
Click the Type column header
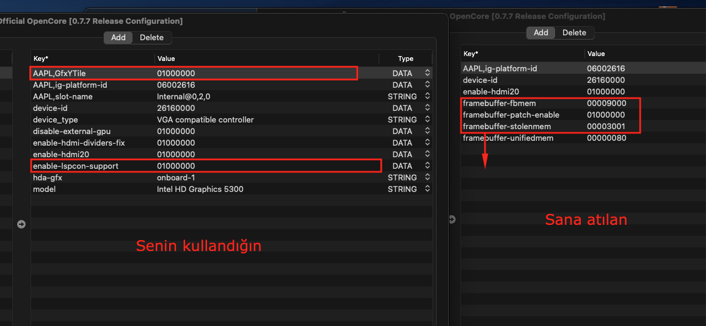coord(406,58)
